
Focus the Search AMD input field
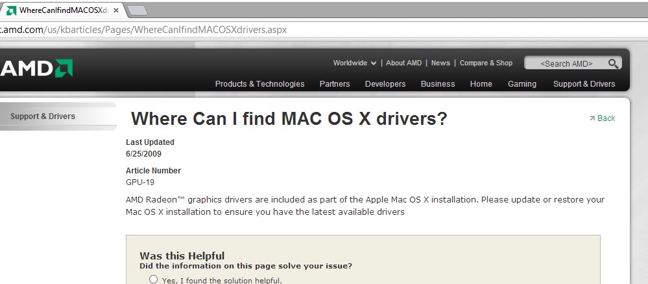click(x=566, y=63)
